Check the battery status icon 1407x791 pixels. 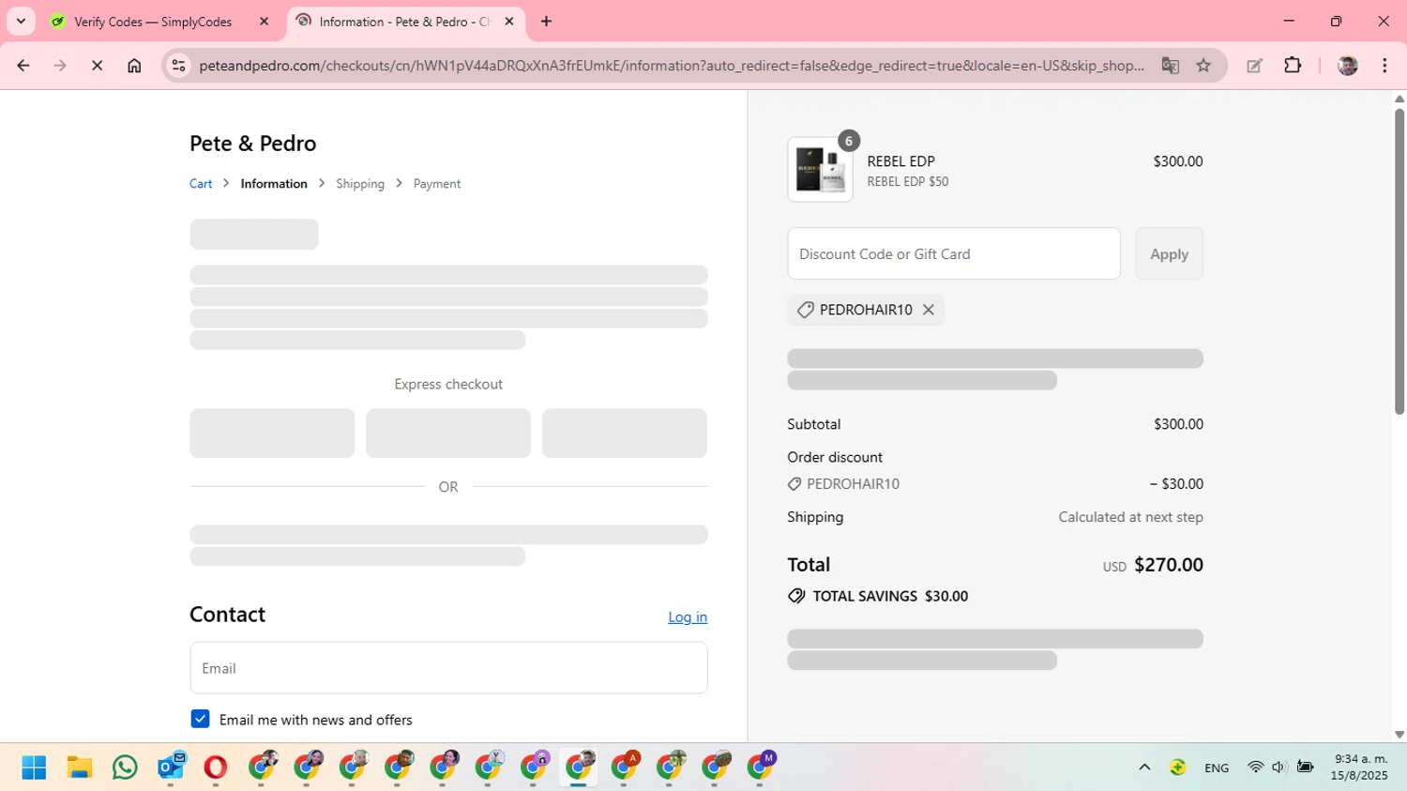(x=1305, y=768)
